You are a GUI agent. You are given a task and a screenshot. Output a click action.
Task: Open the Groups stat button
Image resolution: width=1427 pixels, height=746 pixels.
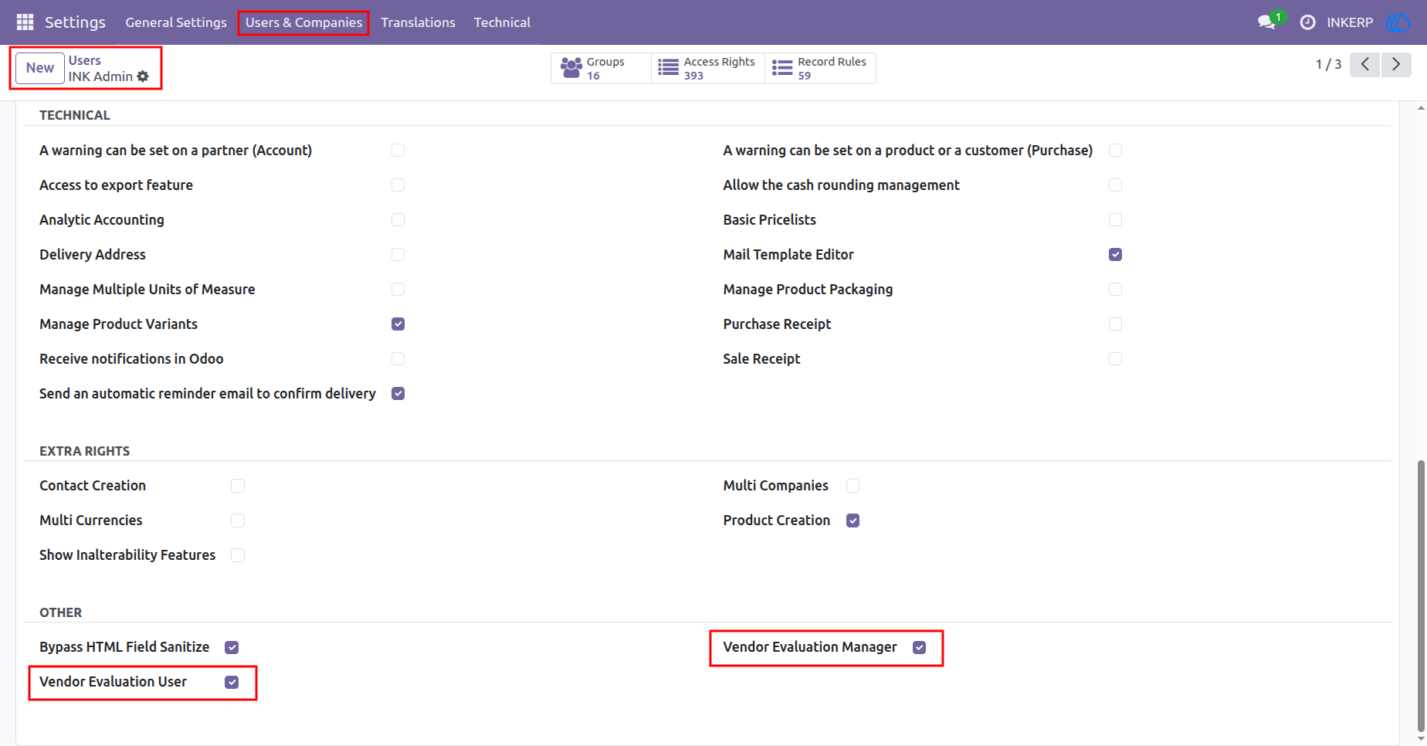[601, 68]
